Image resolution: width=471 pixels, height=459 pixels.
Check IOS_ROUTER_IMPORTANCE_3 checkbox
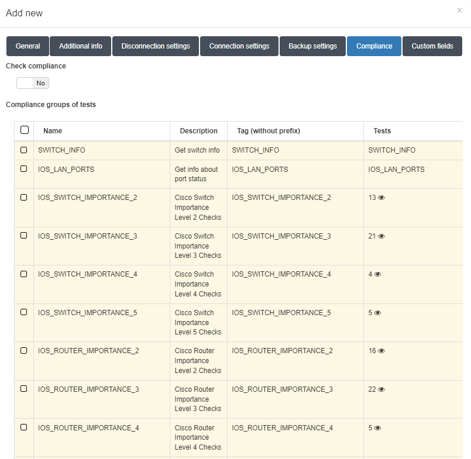[x=24, y=388]
